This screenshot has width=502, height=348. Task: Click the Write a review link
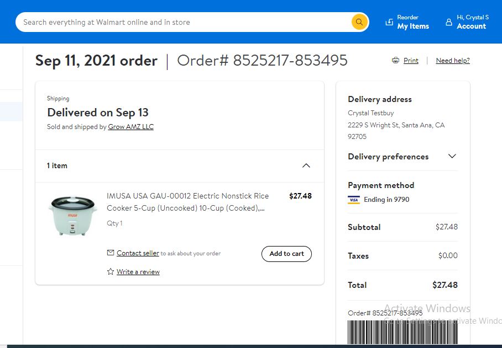138,272
